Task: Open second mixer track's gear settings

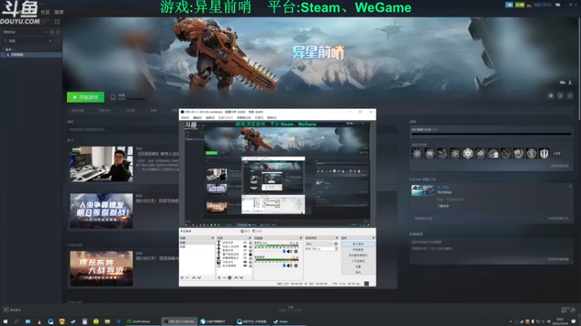Action: [296, 266]
